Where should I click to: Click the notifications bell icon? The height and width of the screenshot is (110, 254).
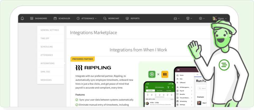click(22, 19)
